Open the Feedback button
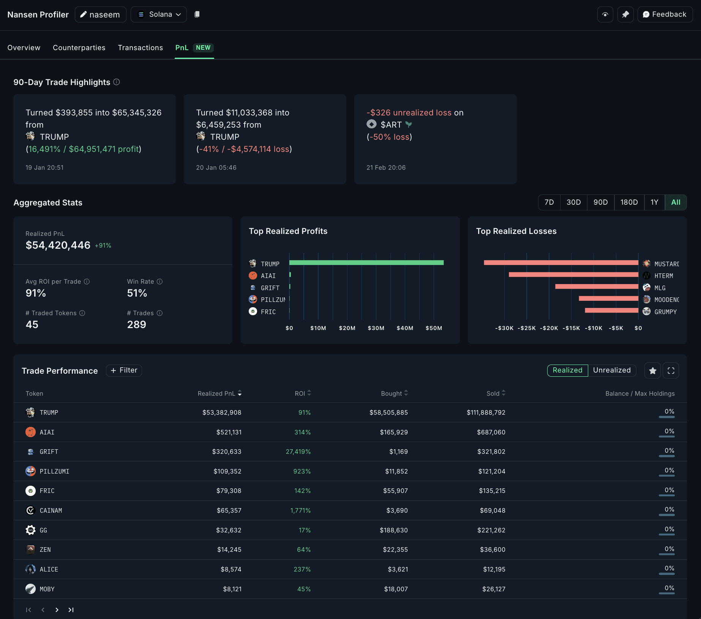Viewport: 701px width, 619px height. tap(665, 14)
